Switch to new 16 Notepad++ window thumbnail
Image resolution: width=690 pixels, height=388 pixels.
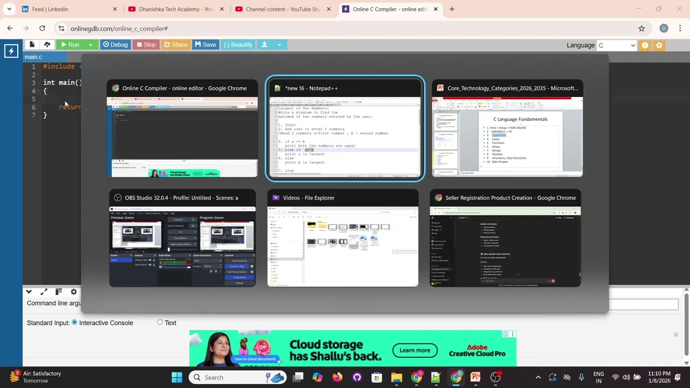pyautogui.click(x=345, y=129)
